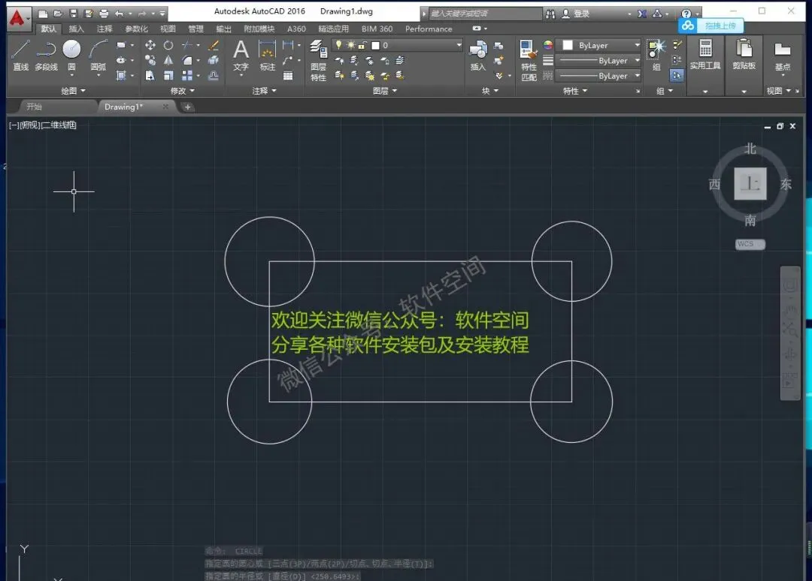Toggle group selection on/off button
This screenshot has height=581, width=812.
(x=677, y=76)
